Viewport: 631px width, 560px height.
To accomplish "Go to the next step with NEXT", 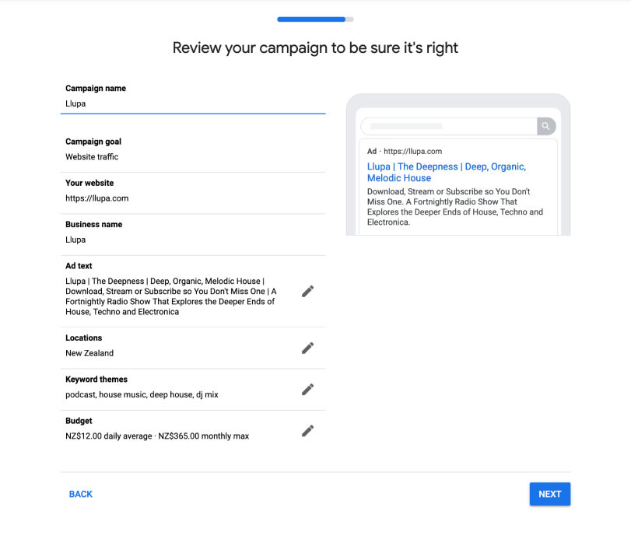I will (x=550, y=494).
